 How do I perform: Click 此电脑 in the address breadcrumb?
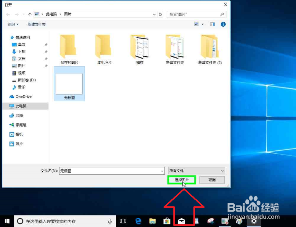51,14
